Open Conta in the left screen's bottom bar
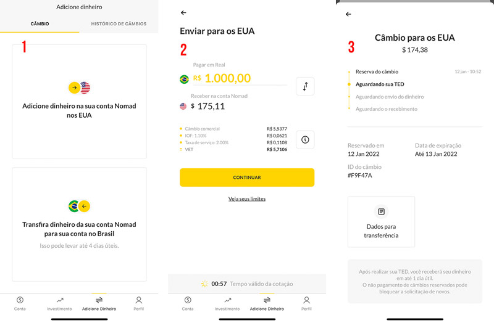Screen dimensions: 494x323 tap(20, 303)
